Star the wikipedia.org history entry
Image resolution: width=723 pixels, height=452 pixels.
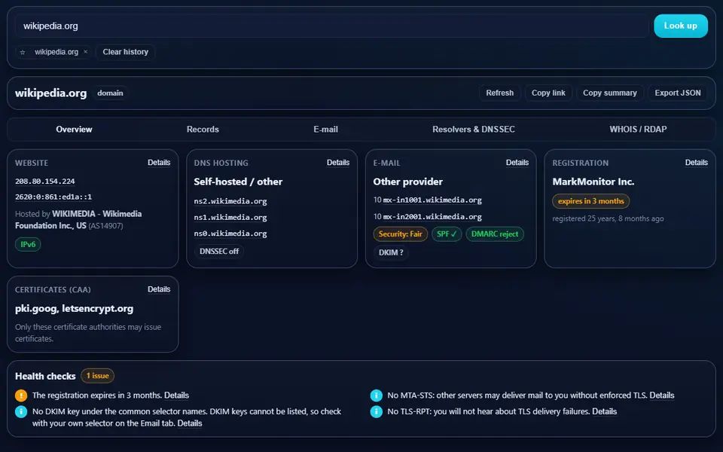tap(23, 52)
